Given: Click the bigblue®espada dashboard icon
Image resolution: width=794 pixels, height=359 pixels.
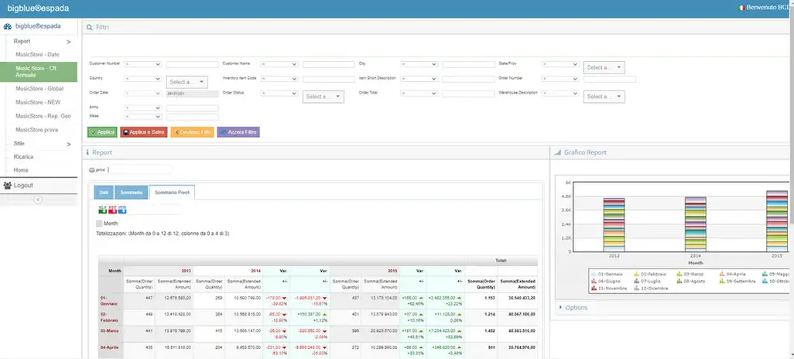Looking at the screenshot, I should 8,26.
